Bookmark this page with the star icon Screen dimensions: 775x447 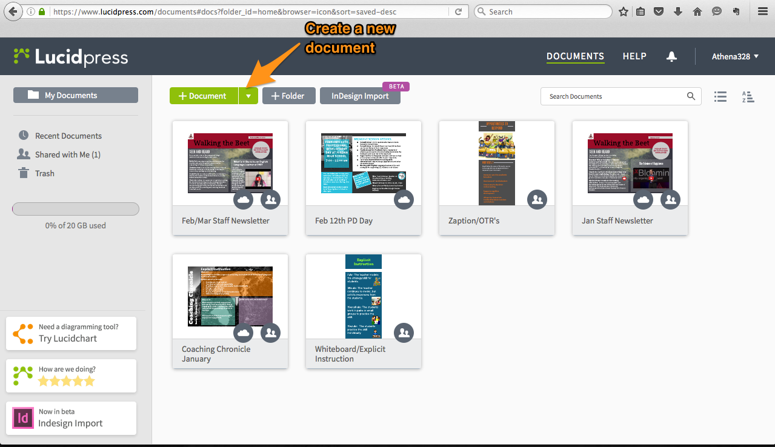[624, 12]
